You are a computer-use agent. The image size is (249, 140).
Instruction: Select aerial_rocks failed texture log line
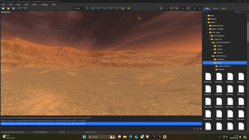101,118
